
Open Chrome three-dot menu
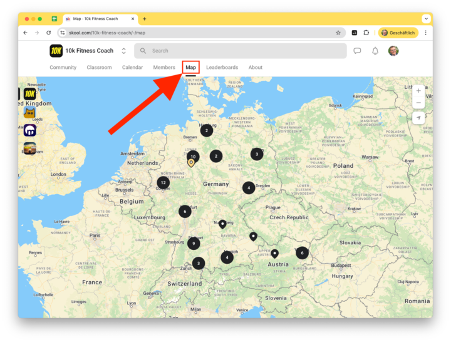[426, 33]
